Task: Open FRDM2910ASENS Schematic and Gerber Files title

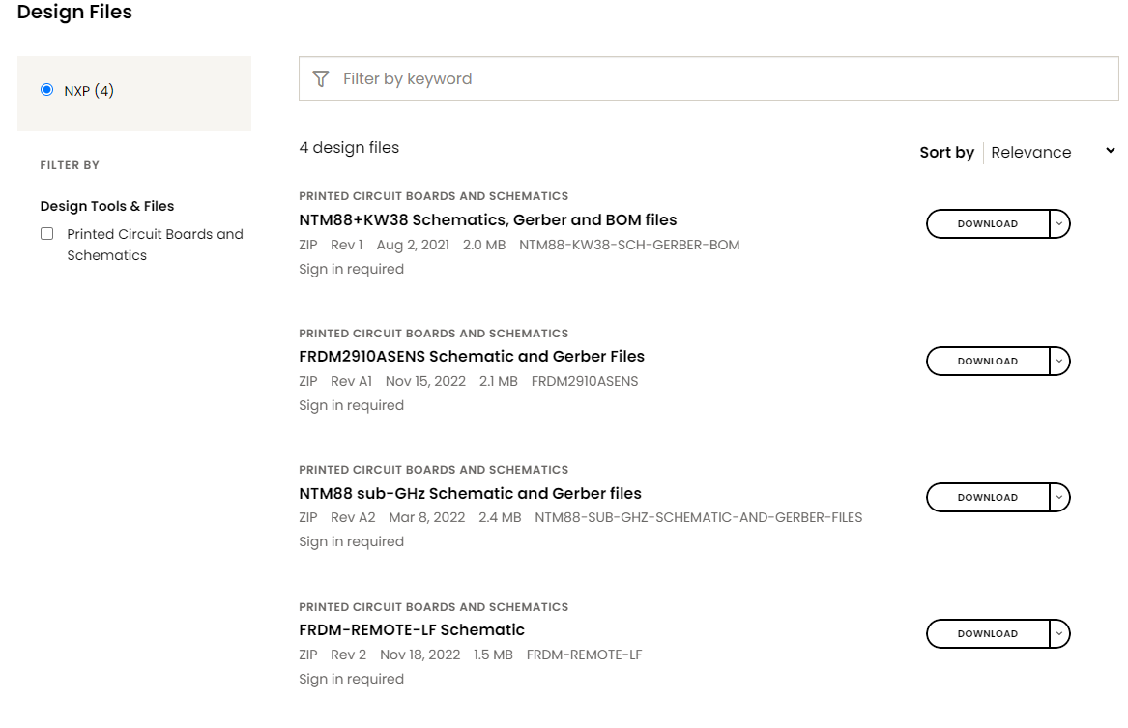Action: point(472,356)
